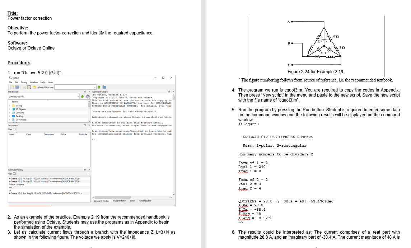
Task: Click the green up-directory arrow icon
Action: 99,87
